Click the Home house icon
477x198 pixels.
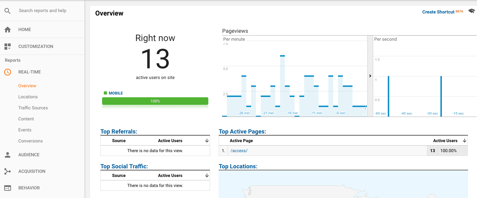[x=8, y=30]
